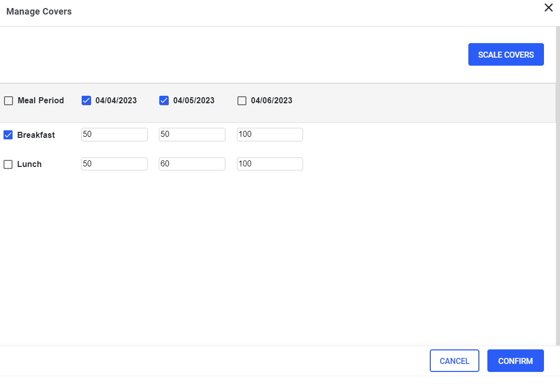Click the Lunch row label

click(x=29, y=164)
